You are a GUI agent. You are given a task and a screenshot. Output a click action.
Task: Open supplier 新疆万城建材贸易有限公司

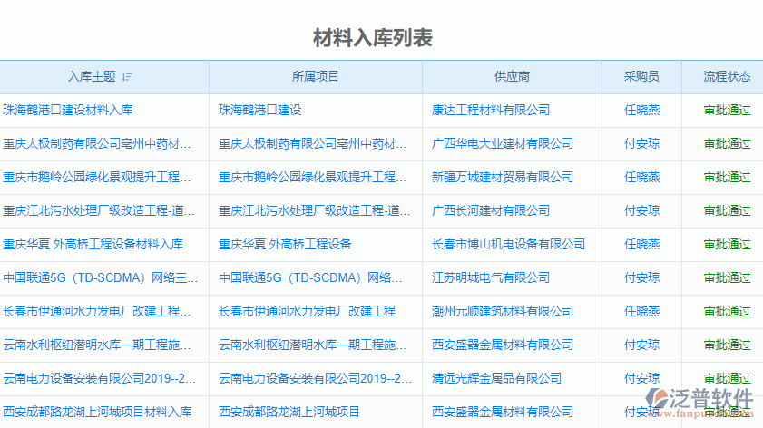[x=503, y=178]
